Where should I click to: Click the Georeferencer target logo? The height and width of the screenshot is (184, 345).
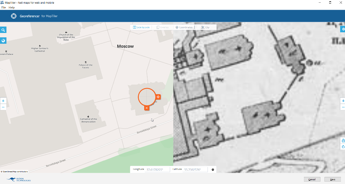[13, 16]
